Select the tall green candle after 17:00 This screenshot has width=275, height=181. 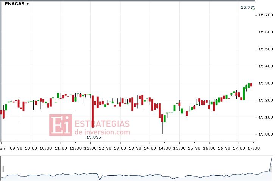tap(244, 94)
